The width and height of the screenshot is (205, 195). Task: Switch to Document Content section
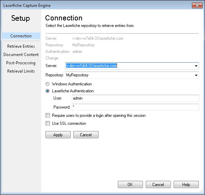click(x=21, y=55)
